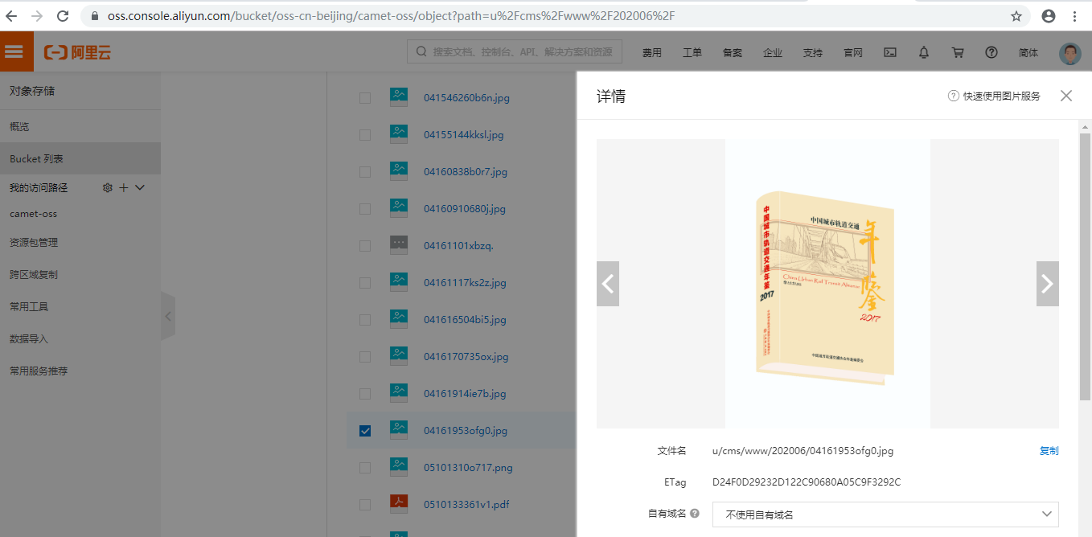Open help question mark icon in header
This screenshot has width=1092, height=537.
991,52
